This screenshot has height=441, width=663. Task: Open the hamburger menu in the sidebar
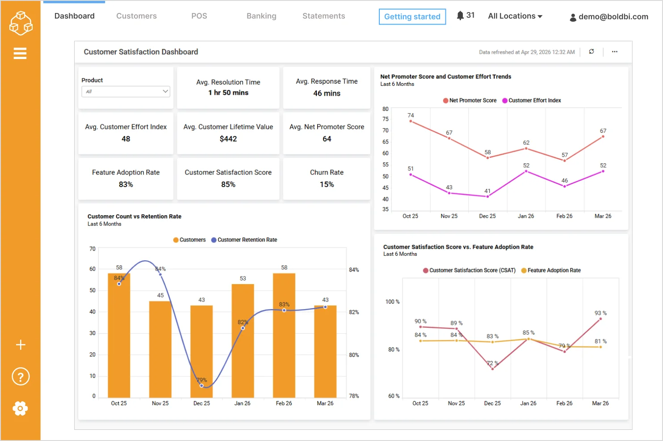(x=20, y=54)
